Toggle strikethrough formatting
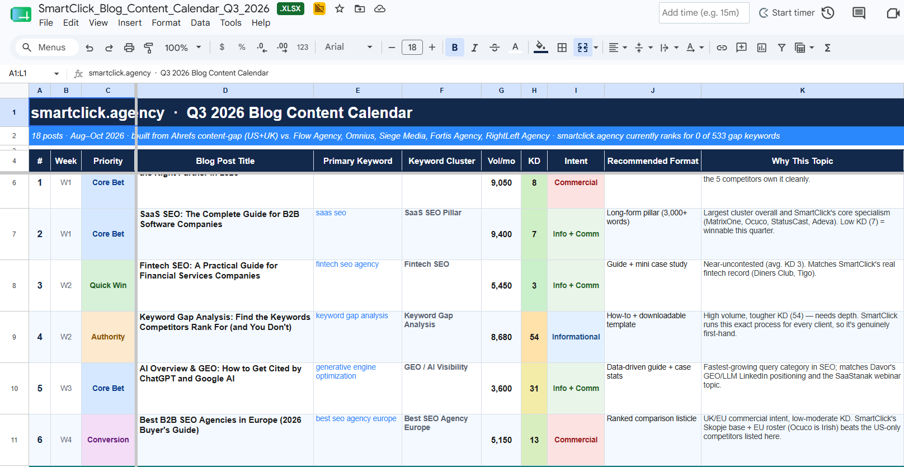Image resolution: width=904 pixels, height=467 pixels. (495, 48)
